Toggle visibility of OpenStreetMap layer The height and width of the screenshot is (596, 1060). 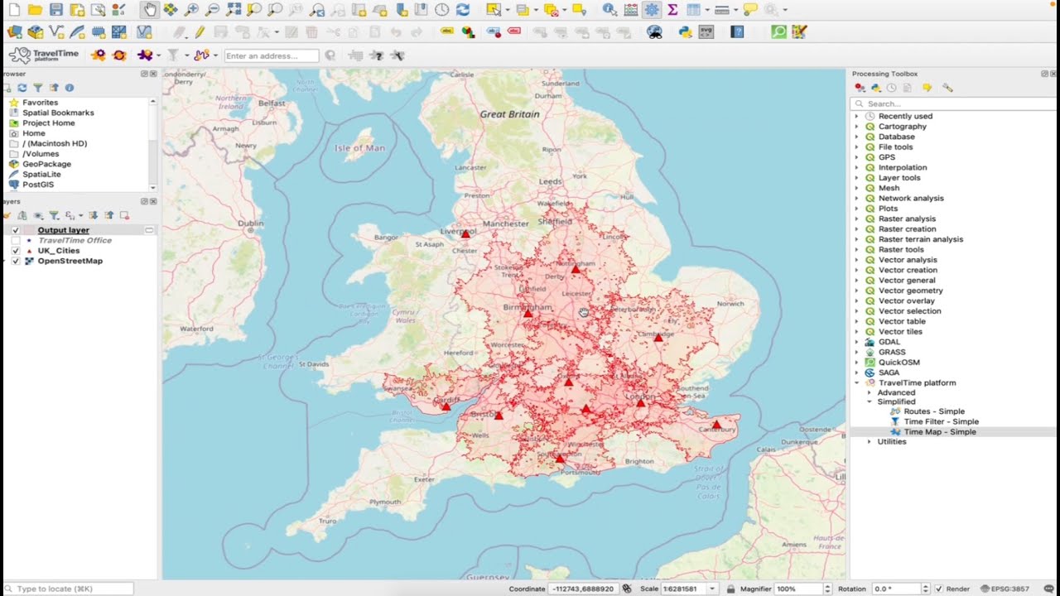(x=15, y=261)
